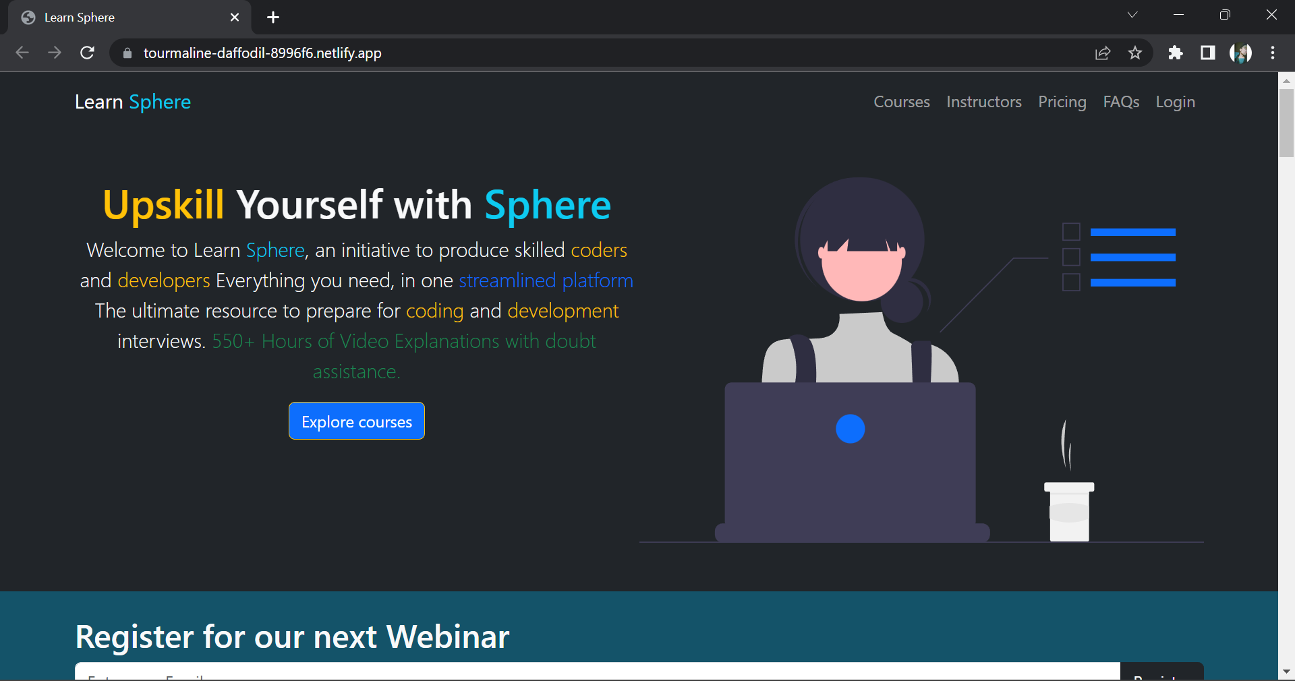Viewport: 1295px width, 681px height.
Task: Open the scroll-down arrow on the scrollbar
Action: coord(1286,672)
